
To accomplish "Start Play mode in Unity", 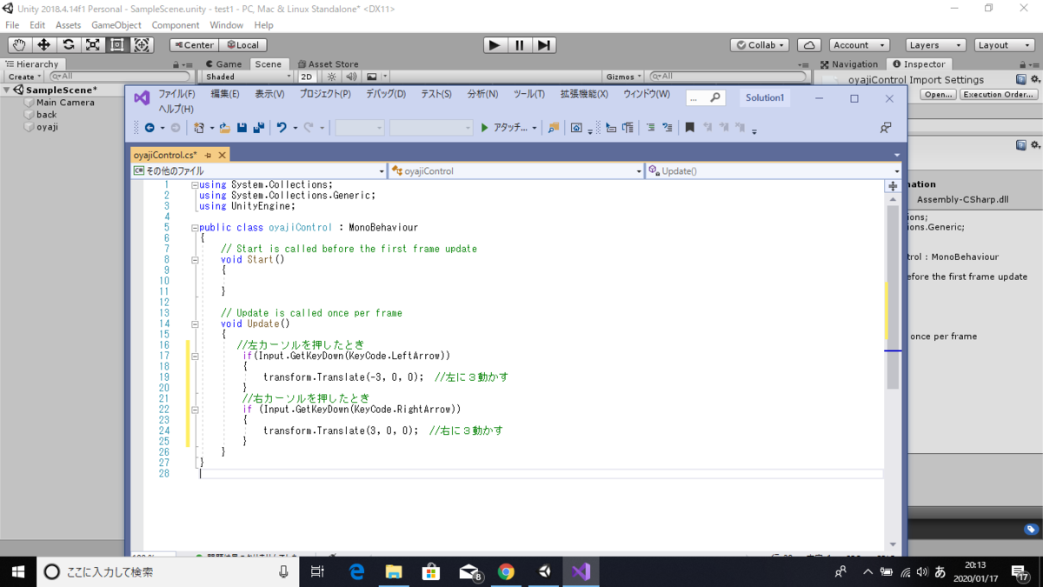I will pos(495,45).
